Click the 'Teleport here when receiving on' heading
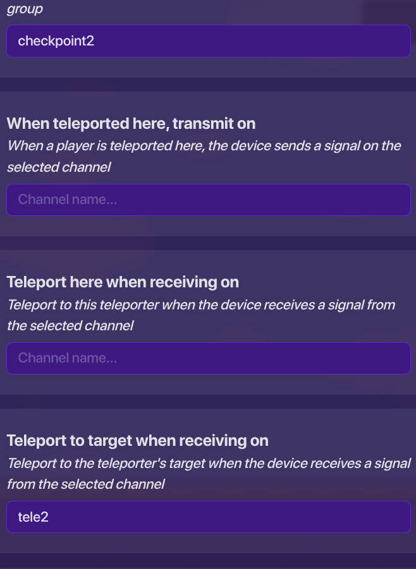 [123, 282]
